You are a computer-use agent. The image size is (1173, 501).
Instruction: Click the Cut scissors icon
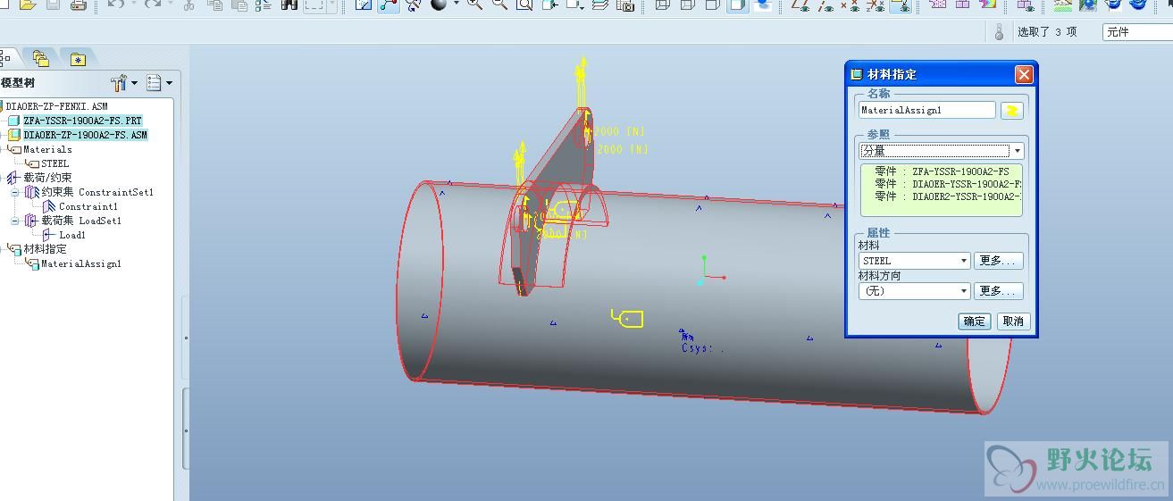tap(189, 4)
